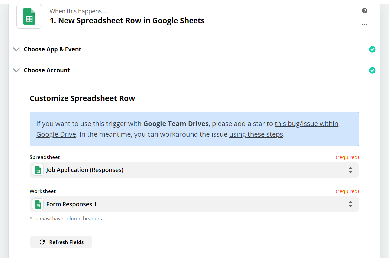
Task: Click the green checkmark beside Choose Account
Action: (x=372, y=70)
